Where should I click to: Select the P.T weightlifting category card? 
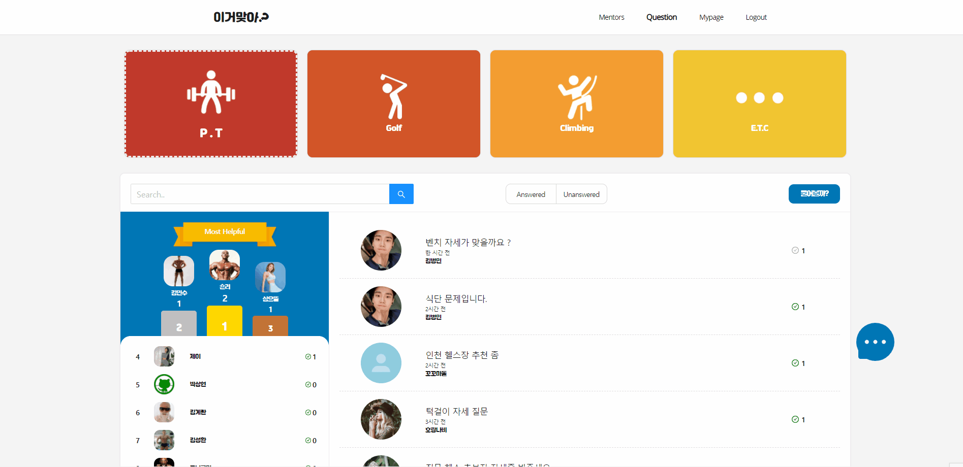coord(211,104)
